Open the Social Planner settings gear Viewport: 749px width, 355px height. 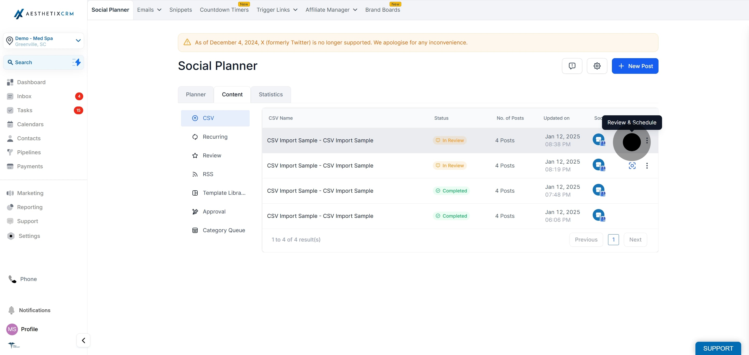pyautogui.click(x=597, y=66)
